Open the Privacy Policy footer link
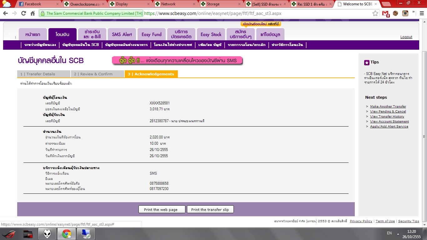Image resolution: width=427 pixels, height=240 pixels. (x=361, y=221)
